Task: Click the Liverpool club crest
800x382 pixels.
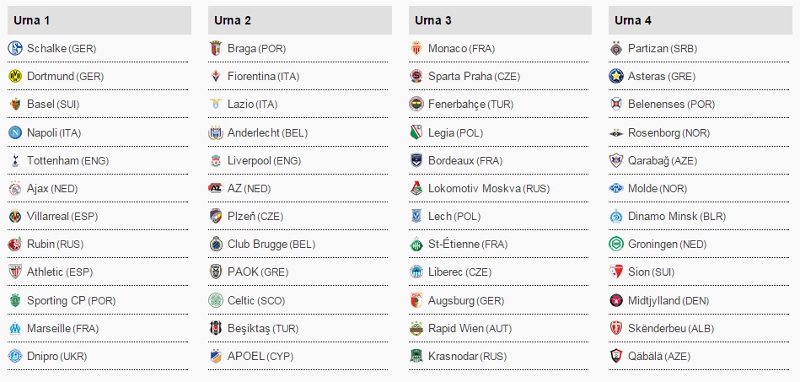Action: (215, 160)
